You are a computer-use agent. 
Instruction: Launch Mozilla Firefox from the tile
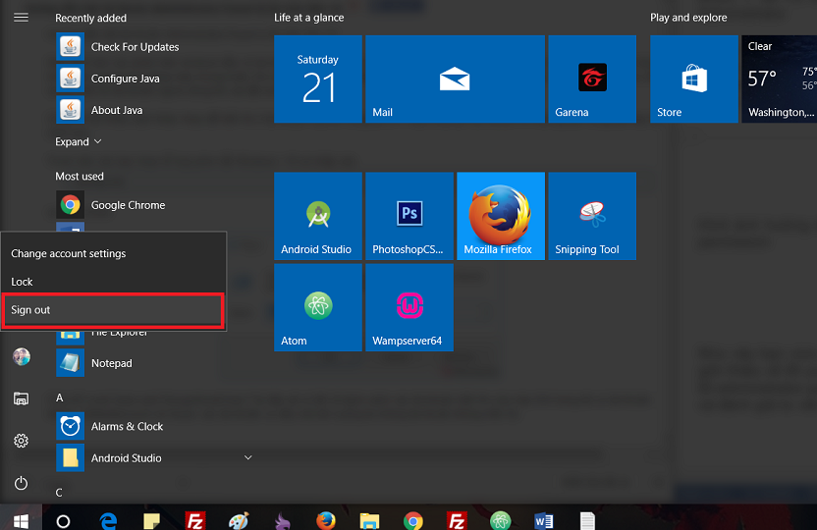501,216
